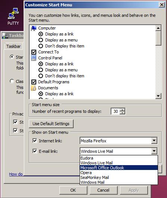Click the Documents folder icon in the list
Screen dimensions: 167x198
pos(34,88)
